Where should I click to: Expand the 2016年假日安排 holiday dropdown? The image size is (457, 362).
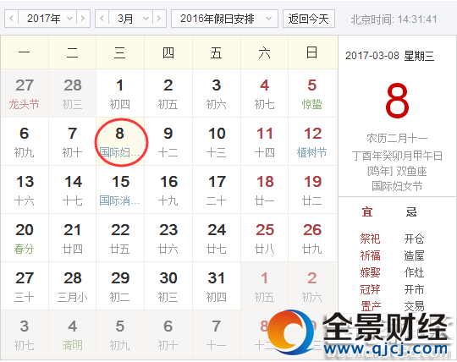(224, 19)
